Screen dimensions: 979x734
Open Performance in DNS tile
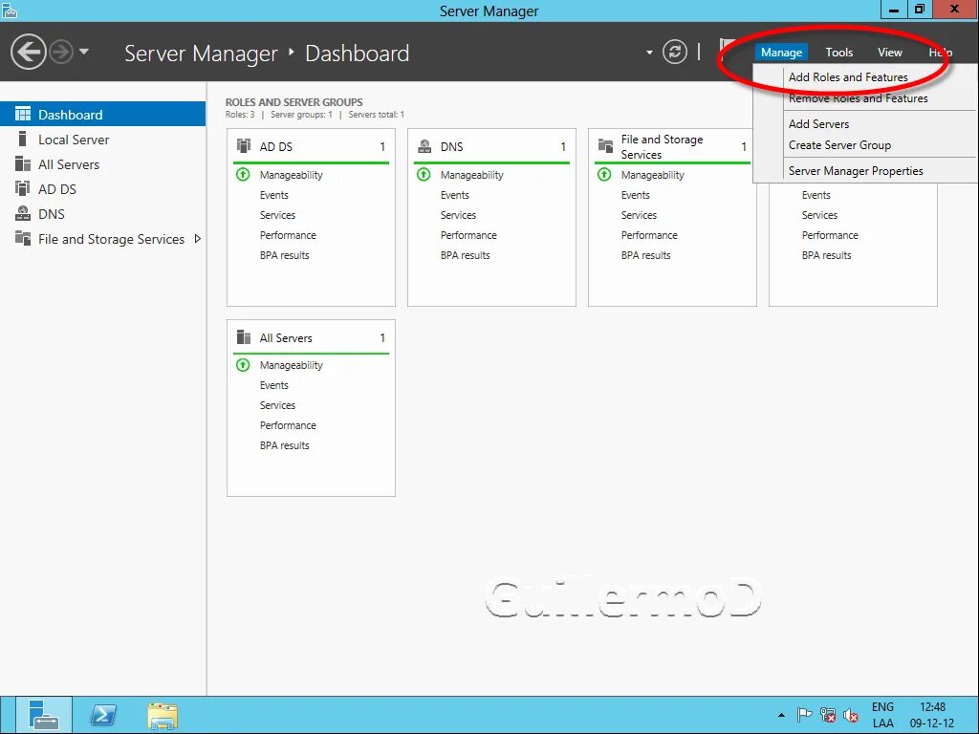(x=468, y=235)
